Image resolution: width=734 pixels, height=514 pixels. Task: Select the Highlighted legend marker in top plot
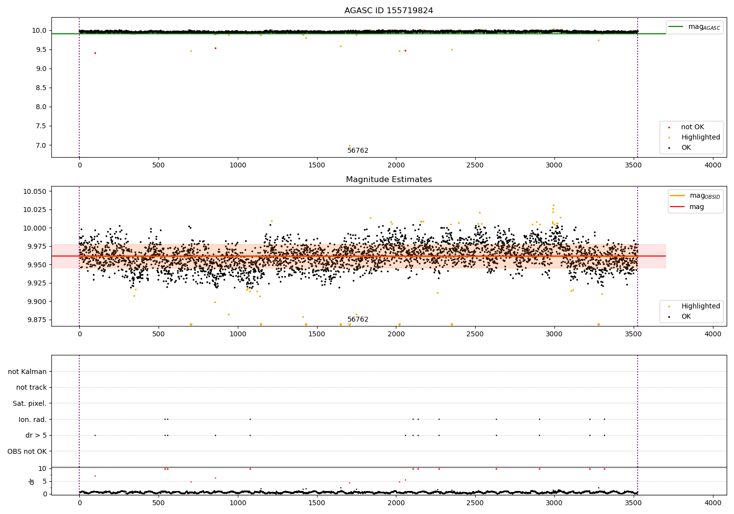669,138
